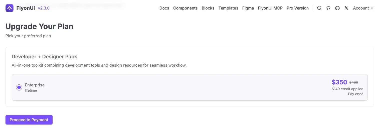Image resolution: width=379 pixels, height=132 pixels.
Task: Expand the Account dropdown
Action: tap(363, 8)
